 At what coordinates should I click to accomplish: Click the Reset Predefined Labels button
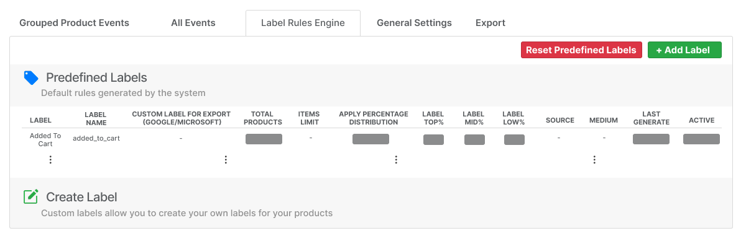pos(581,50)
